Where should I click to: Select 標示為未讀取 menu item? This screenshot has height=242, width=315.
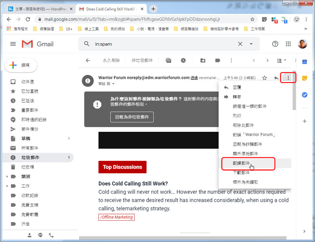pos(255,182)
